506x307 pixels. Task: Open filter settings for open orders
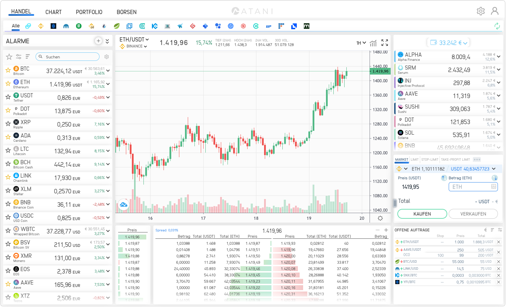pos(500,230)
